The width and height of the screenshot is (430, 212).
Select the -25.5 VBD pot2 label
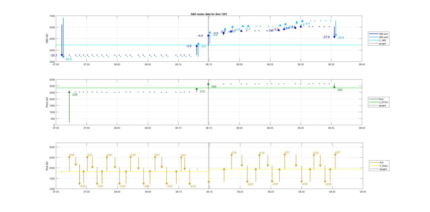pos(68,59)
